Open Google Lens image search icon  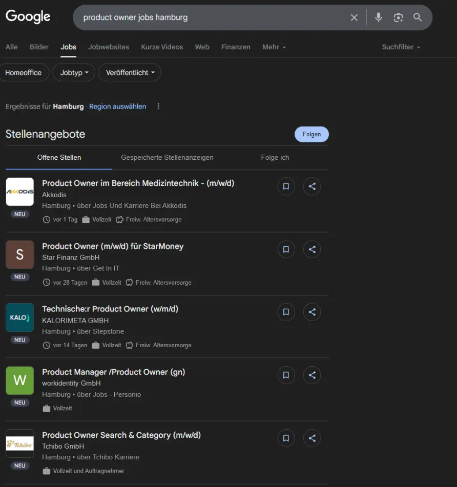pos(398,17)
